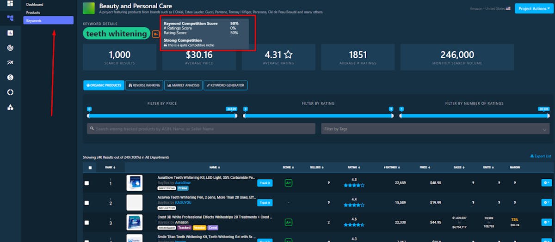This screenshot has width=555, height=242.
Task: Open AuraGlow product thumbnail
Action: coord(134,183)
